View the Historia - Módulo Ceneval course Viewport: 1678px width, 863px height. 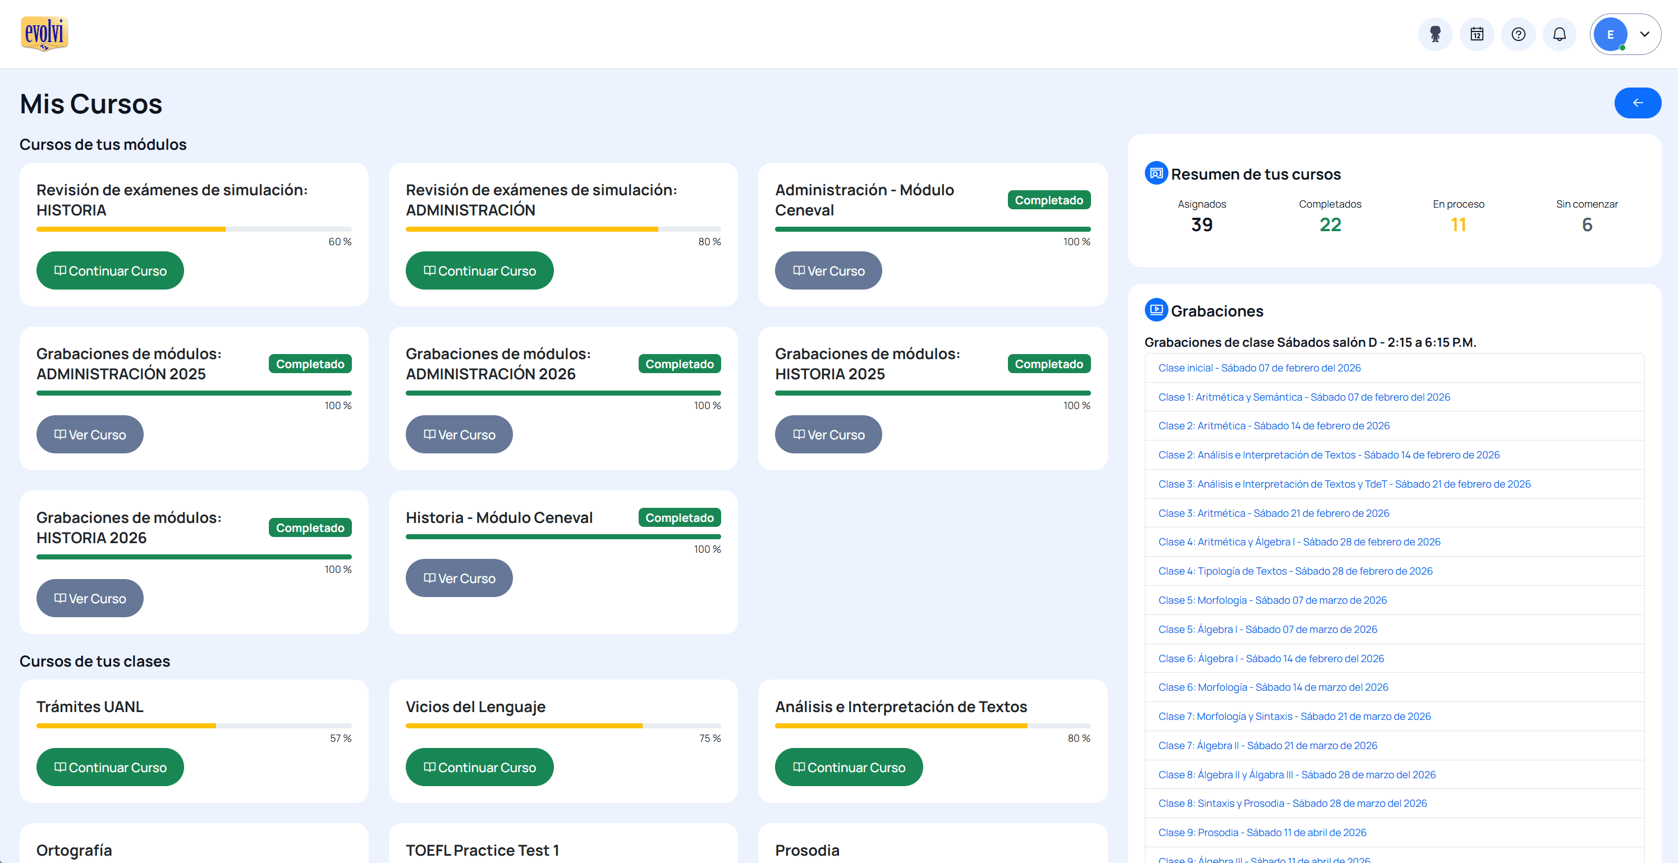459,578
